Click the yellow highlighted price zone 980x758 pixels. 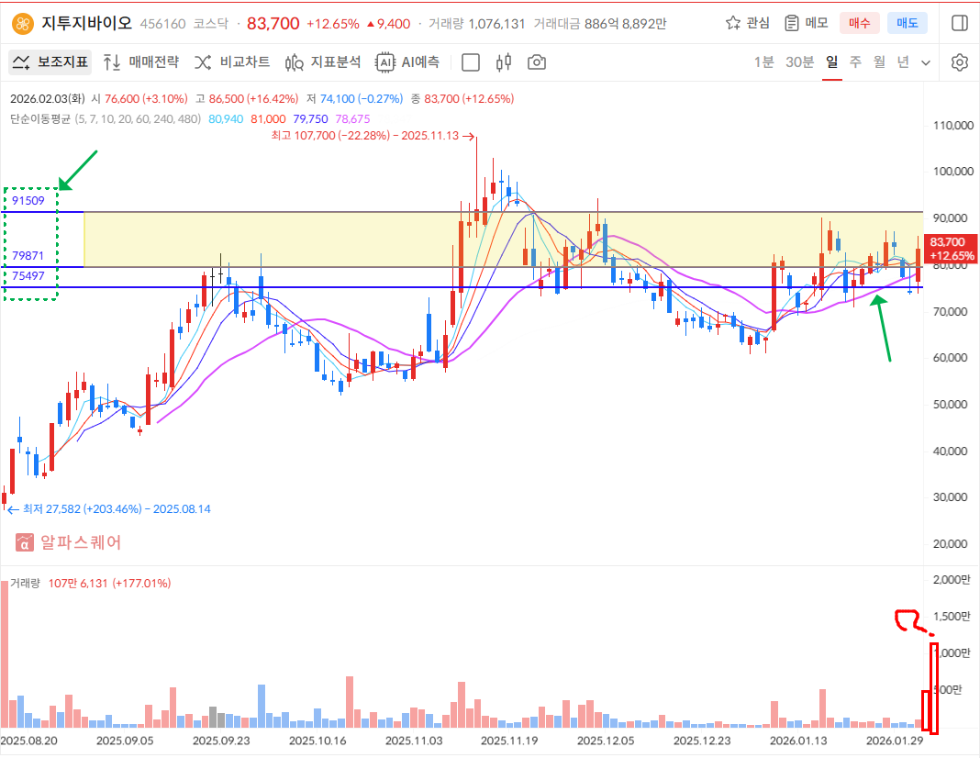275,239
